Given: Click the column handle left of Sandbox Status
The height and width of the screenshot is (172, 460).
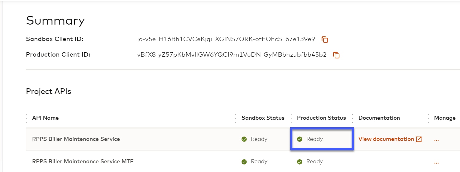Looking at the screenshot, I should coord(236,118).
